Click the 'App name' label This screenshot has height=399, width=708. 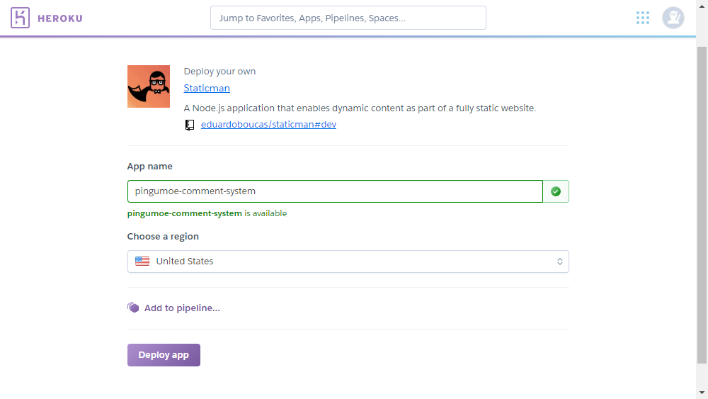point(150,167)
